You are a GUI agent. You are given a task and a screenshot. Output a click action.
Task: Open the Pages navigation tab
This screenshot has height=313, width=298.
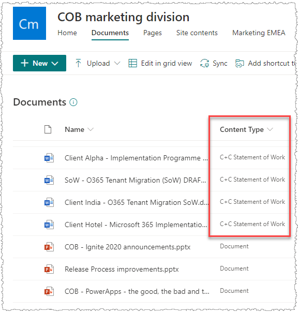coord(153,33)
